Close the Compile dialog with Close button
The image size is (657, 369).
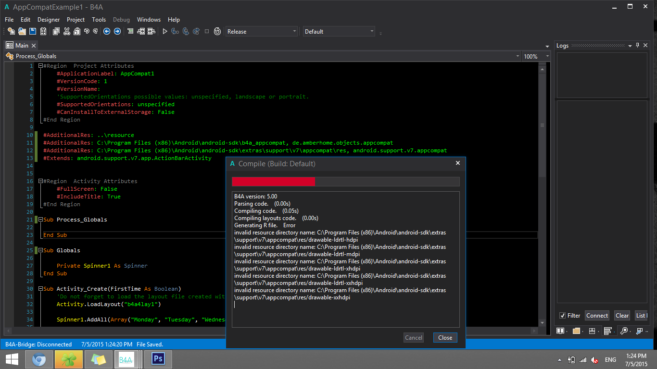(445, 338)
